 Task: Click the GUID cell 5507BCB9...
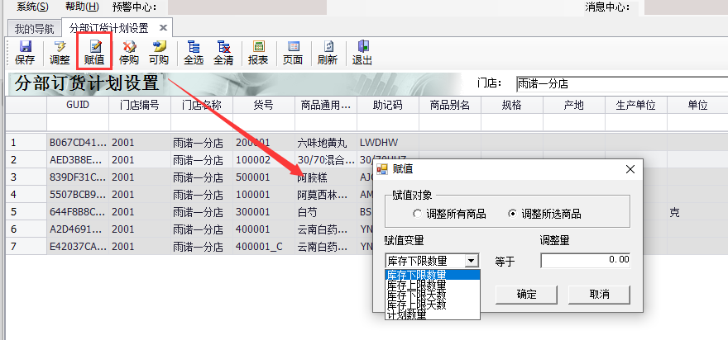78,195
